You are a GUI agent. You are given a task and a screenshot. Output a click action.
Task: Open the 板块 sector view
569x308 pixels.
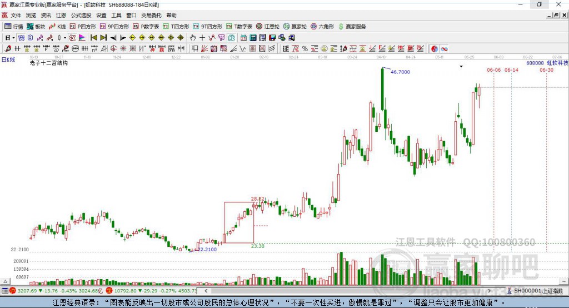(36, 27)
